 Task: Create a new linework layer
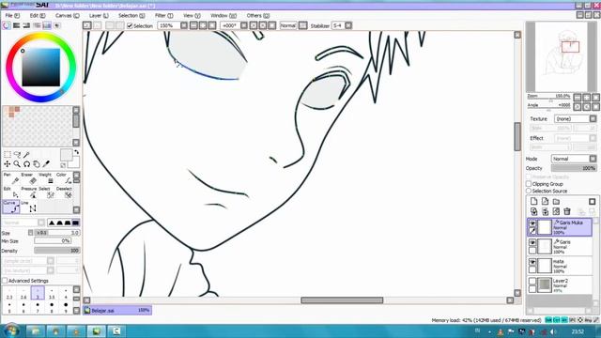[545, 201]
